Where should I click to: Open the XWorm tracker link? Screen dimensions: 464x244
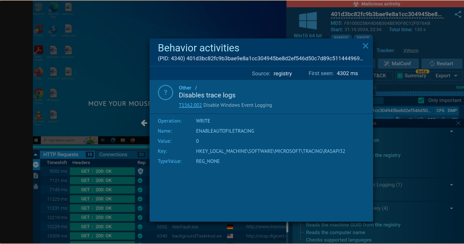pyautogui.click(x=411, y=51)
